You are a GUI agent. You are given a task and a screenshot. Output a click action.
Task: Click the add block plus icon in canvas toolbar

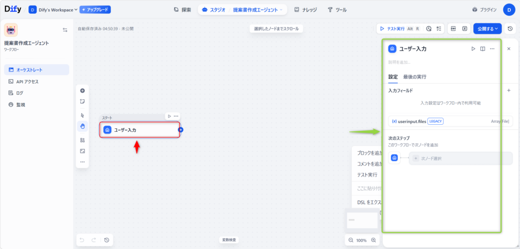pyautogui.click(x=82, y=91)
